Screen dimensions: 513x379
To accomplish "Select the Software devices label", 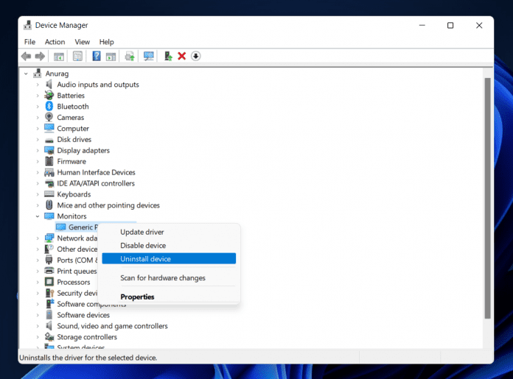I will tap(83, 315).
